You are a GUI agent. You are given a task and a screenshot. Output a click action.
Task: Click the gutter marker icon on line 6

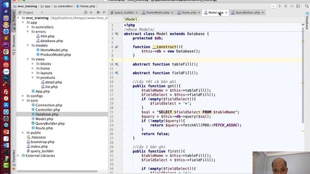117,47
